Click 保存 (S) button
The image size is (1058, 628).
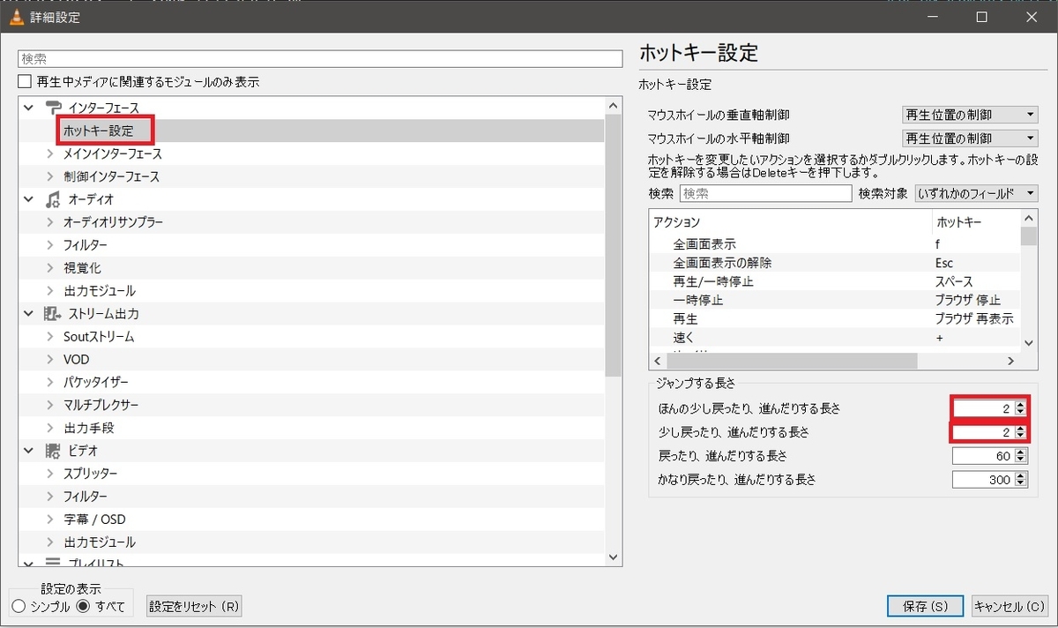(x=925, y=607)
